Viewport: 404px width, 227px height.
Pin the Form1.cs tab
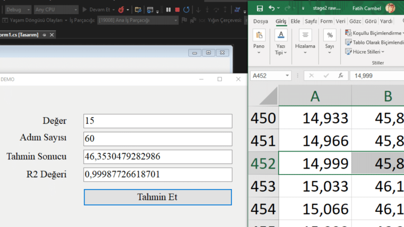tap(44, 35)
